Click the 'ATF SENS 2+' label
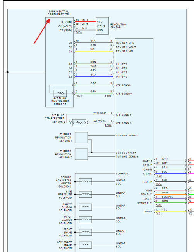Image resolution: width=194 pixels, height=252 pixels. tap(124, 115)
